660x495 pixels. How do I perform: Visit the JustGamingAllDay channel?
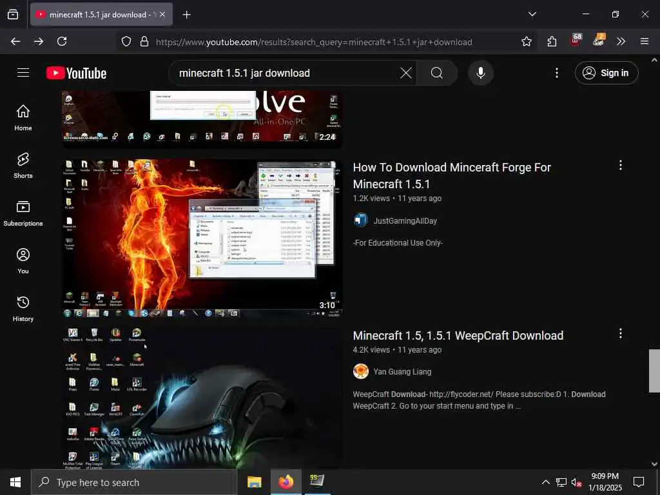click(x=405, y=220)
